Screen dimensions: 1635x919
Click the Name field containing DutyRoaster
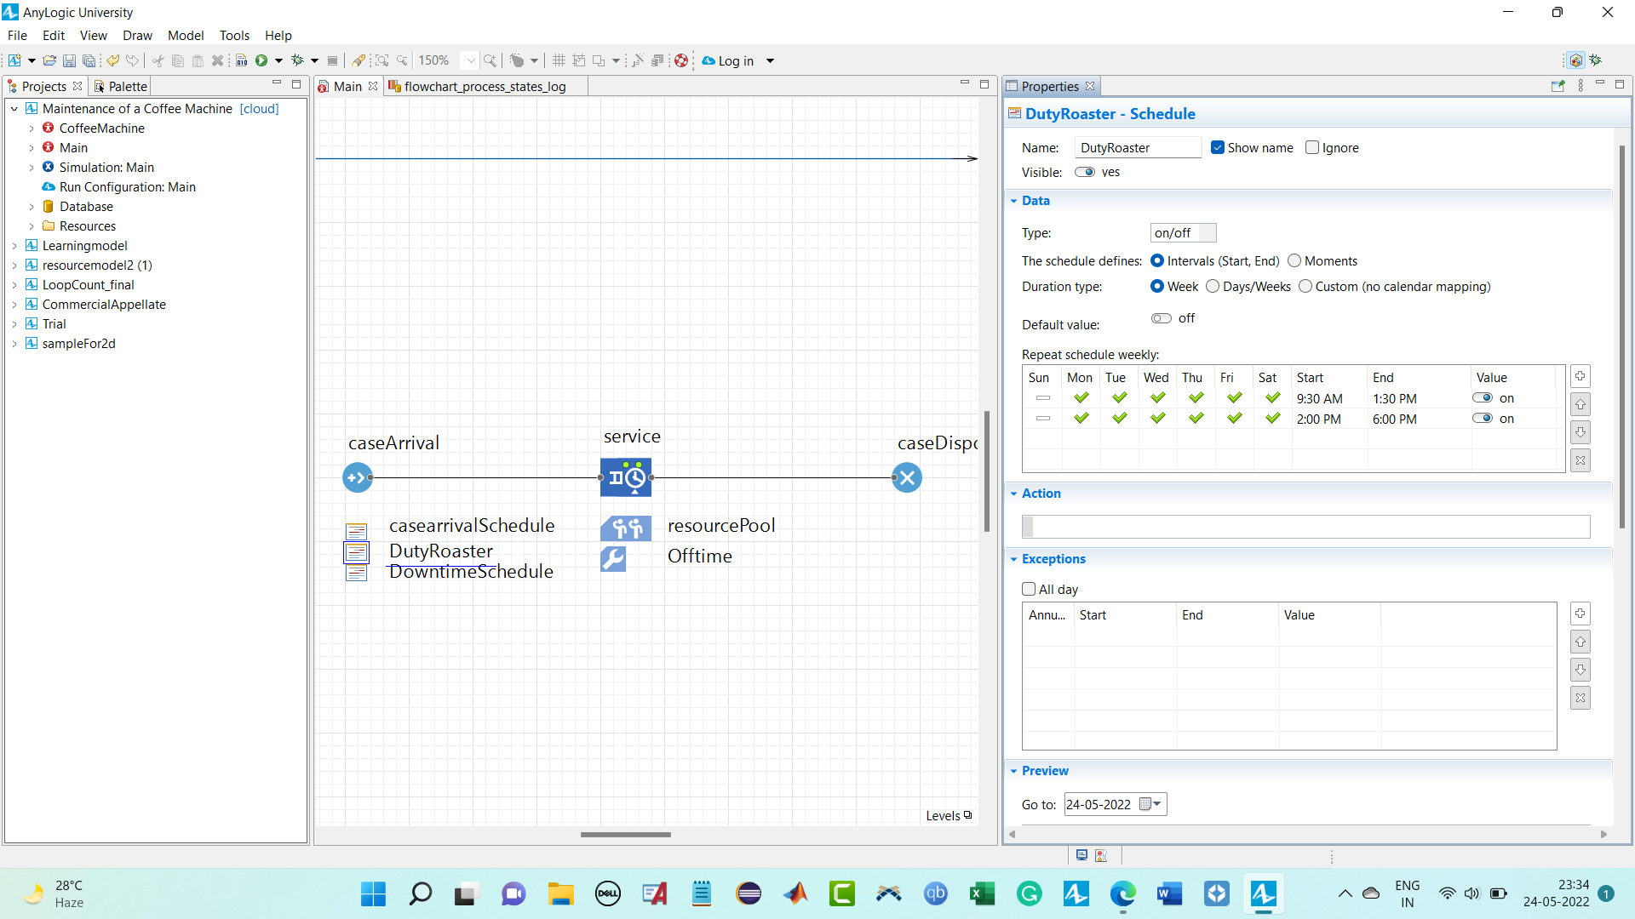click(x=1137, y=148)
